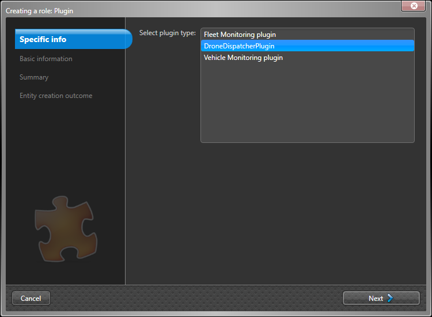Go to the Basic information step
This screenshot has width=432, height=317.
pos(46,59)
